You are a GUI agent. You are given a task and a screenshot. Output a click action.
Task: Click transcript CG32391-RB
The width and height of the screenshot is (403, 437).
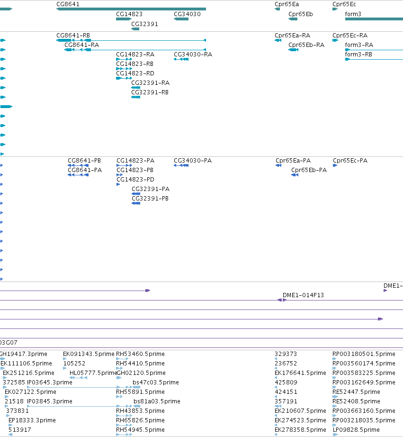point(135,97)
